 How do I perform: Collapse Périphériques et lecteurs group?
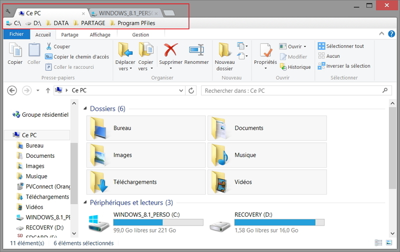pyautogui.click(x=85, y=203)
